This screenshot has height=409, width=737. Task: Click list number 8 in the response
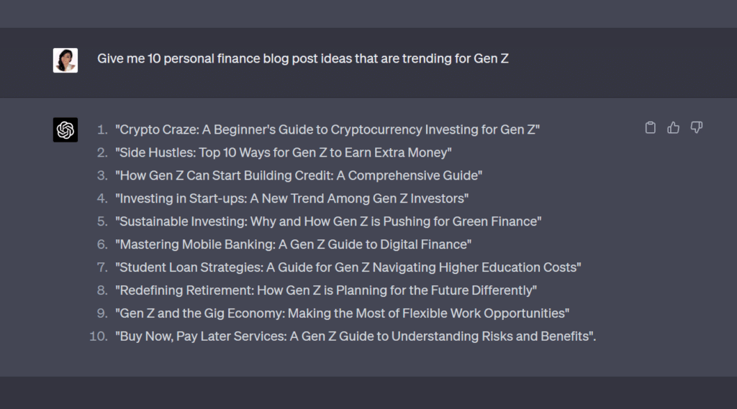click(101, 290)
